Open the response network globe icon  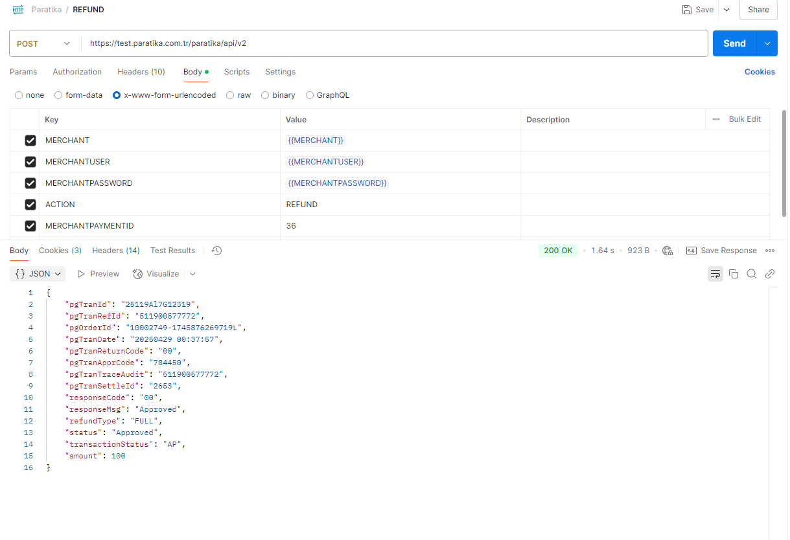(x=668, y=251)
